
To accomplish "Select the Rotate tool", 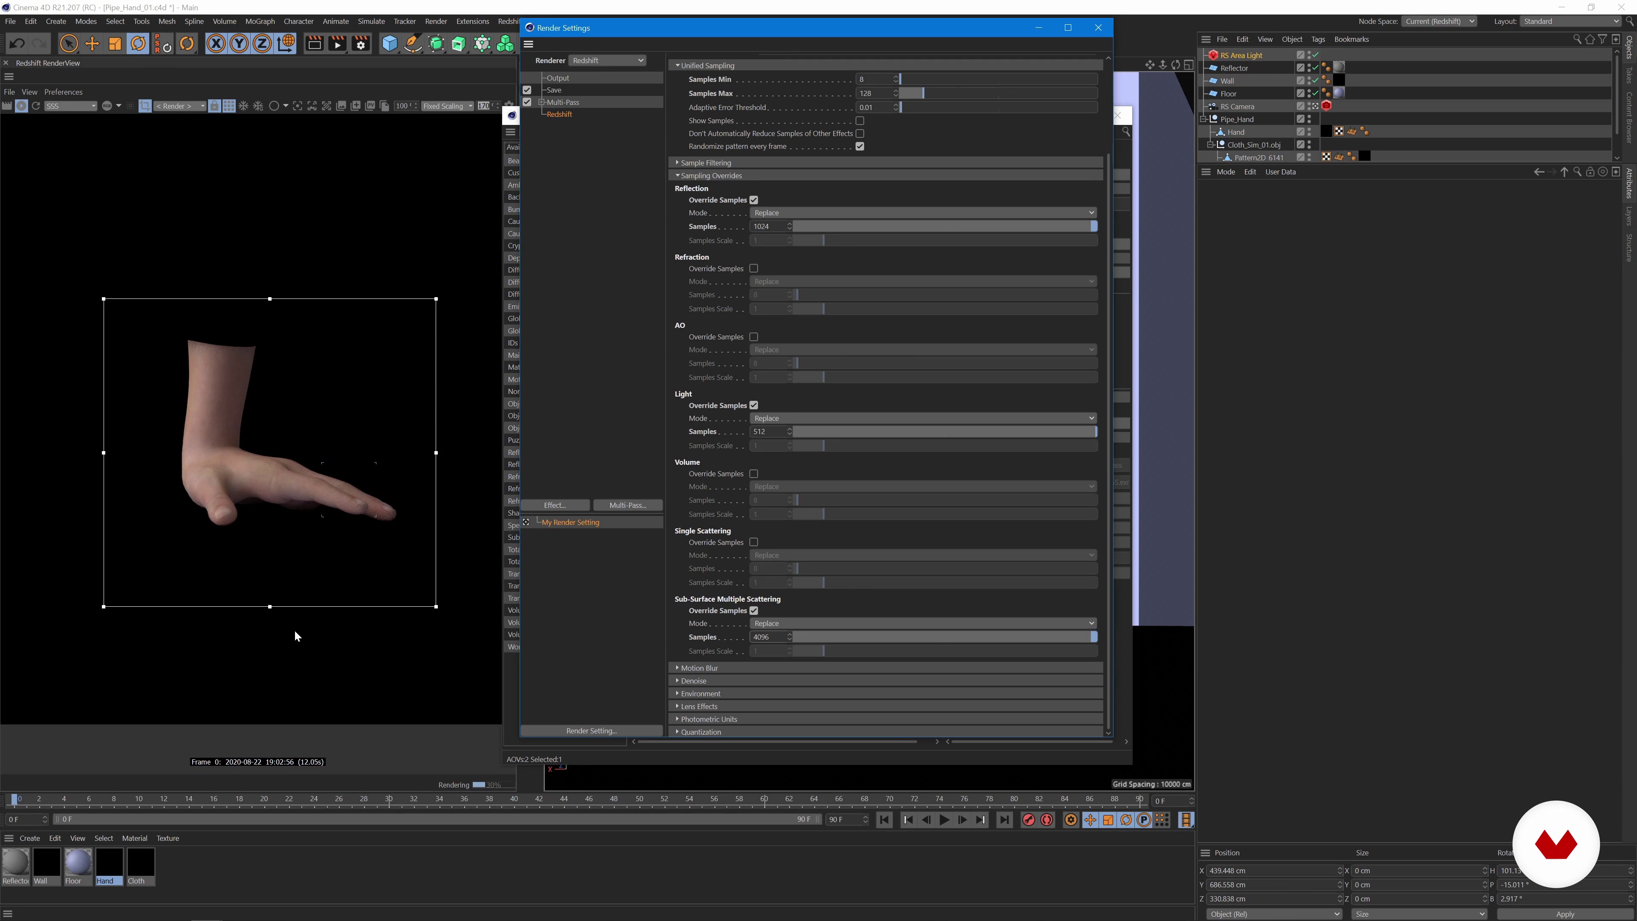I will coord(138,44).
